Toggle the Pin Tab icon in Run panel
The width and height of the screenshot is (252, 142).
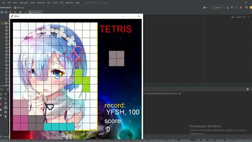[1, 116]
